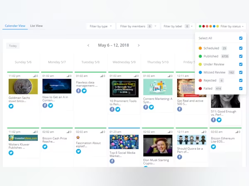Click the 414 Failed count badge
The width and height of the screenshot is (249, 186).
[x=218, y=88]
